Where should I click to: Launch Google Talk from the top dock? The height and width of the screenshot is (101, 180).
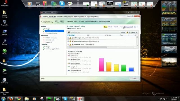(70, 4)
